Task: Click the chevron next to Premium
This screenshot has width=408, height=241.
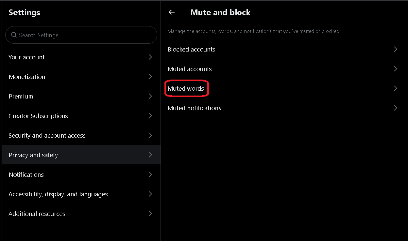Action: pyautogui.click(x=150, y=96)
